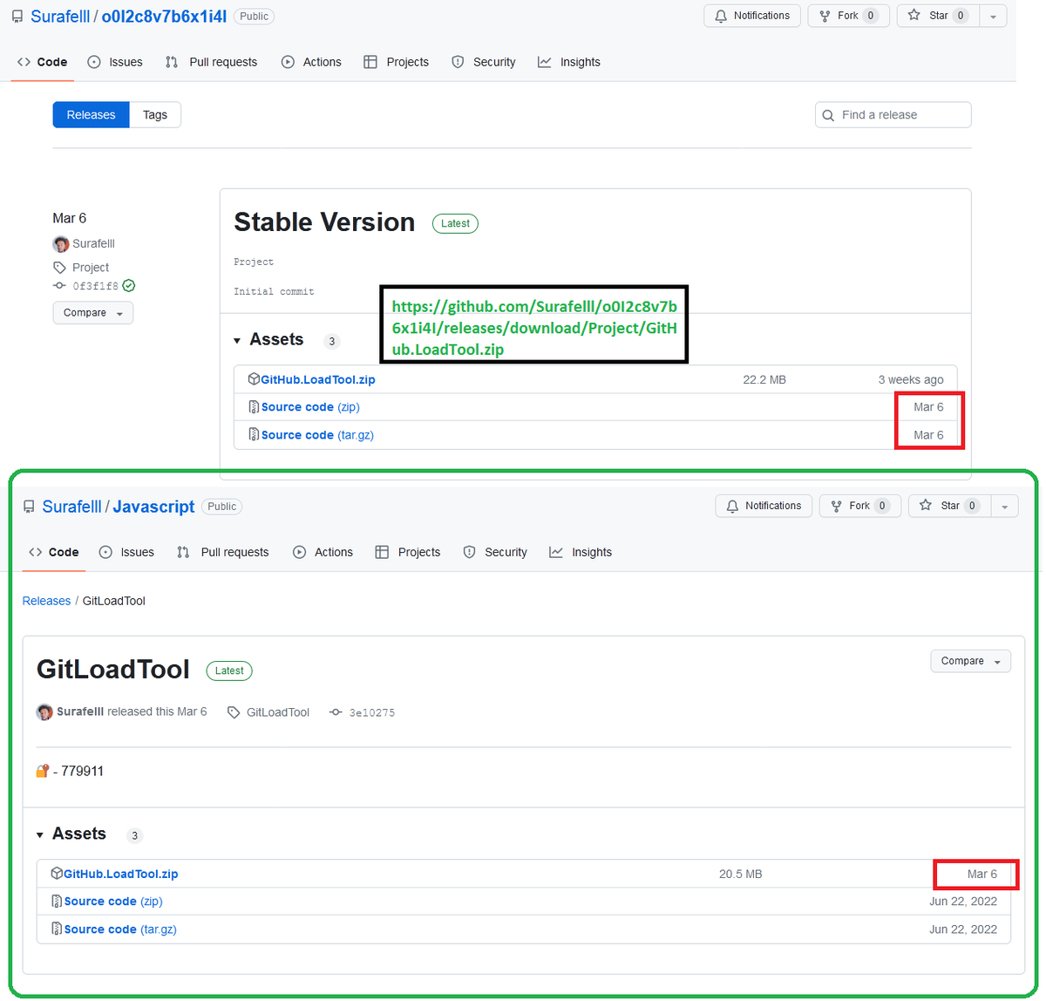
Task: Open the Projects tab of the top repository
Action: point(397,62)
